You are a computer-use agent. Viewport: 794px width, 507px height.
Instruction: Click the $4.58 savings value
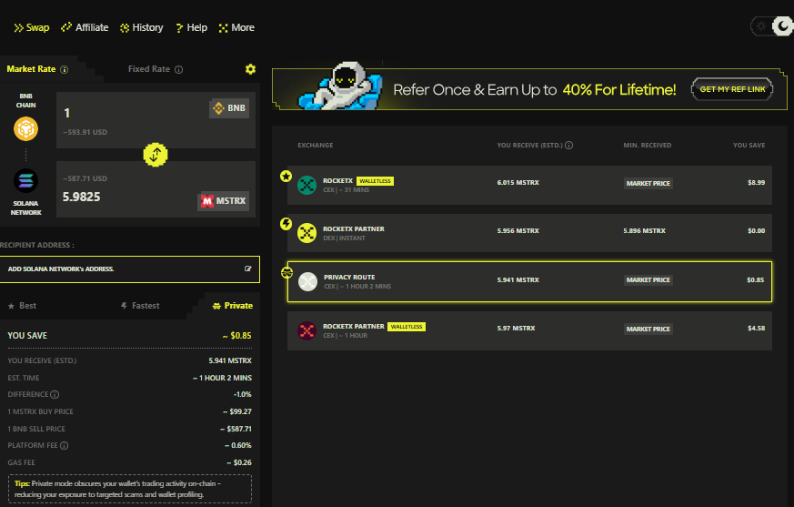click(x=756, y=329)
